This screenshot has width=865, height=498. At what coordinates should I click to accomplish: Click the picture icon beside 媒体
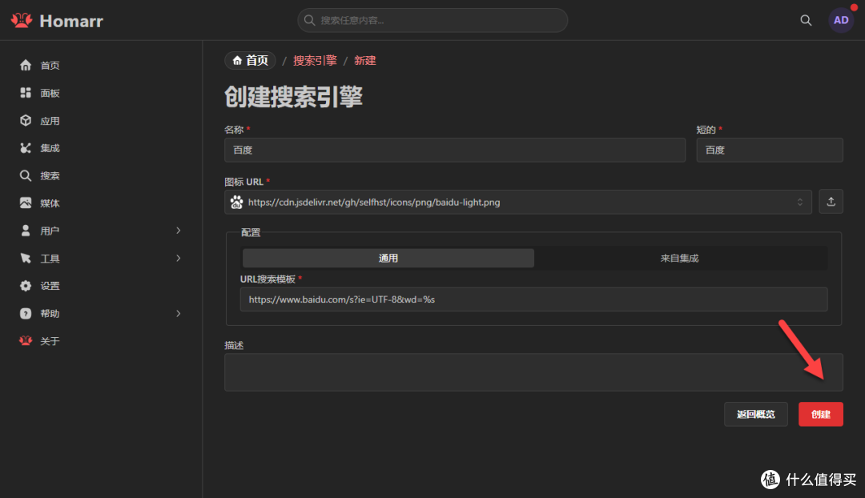[26, 203]
